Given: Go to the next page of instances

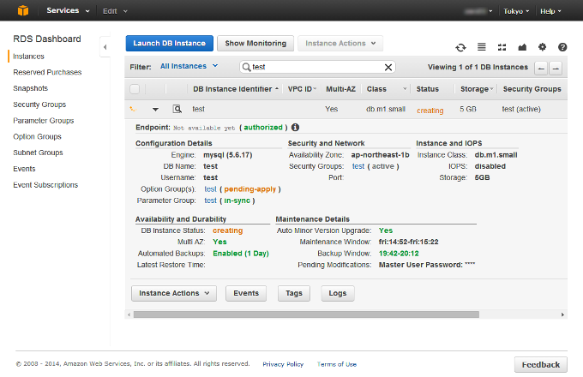Looking at the screenshot, I should tap(556, 69).
